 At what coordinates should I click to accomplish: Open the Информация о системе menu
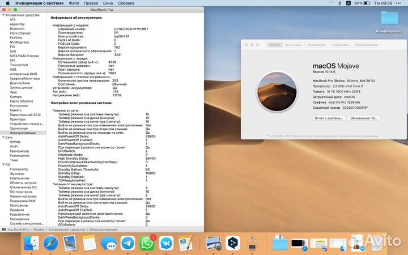tap(39, 3)
